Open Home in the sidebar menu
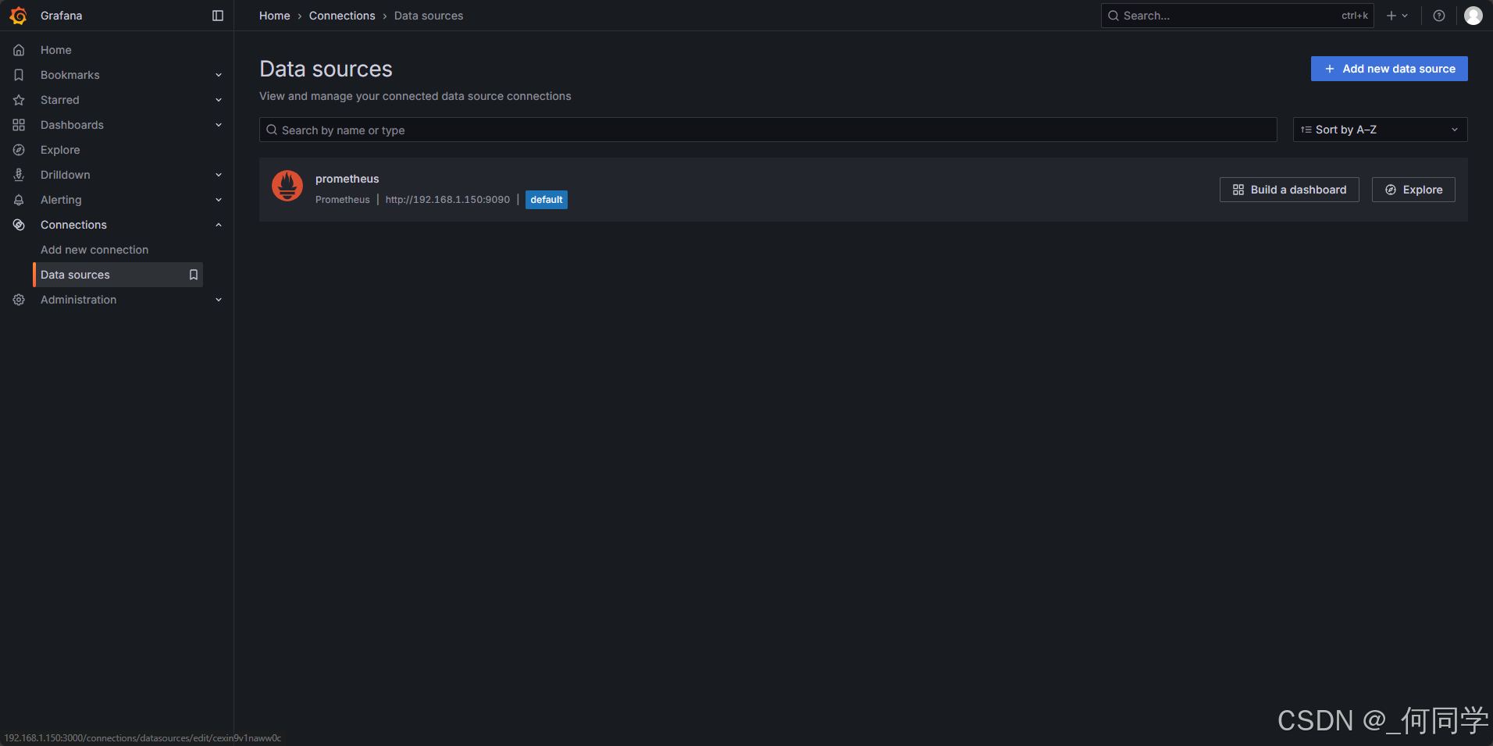Screen dimensions: 1493x746 (x=56, y=50)
